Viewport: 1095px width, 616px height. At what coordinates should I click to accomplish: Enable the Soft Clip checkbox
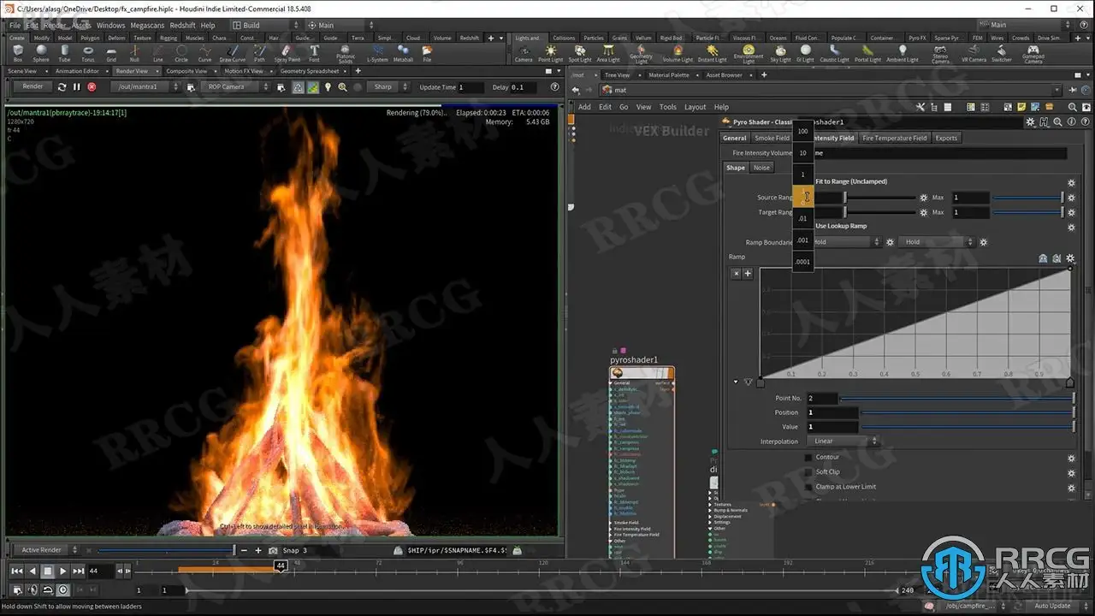[x=808, y=471]
